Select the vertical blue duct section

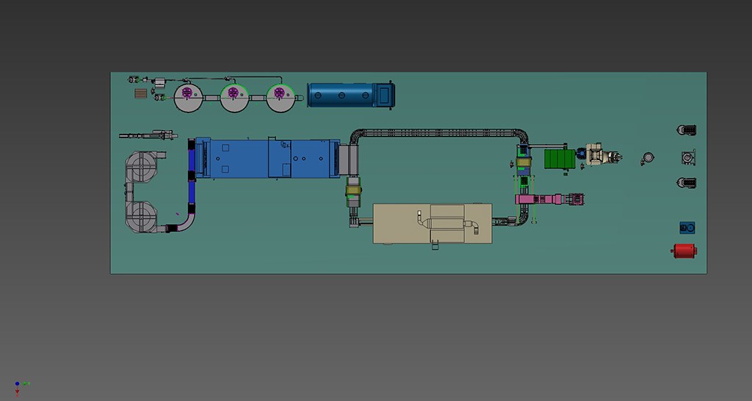point(192,176)
